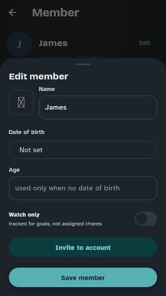
Task: Grab the sheet handle at the top
Action: [x=83, y=64]
